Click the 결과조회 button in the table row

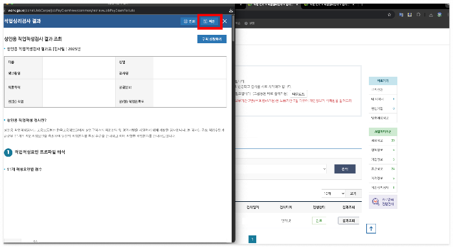click(x=348, y=221)
